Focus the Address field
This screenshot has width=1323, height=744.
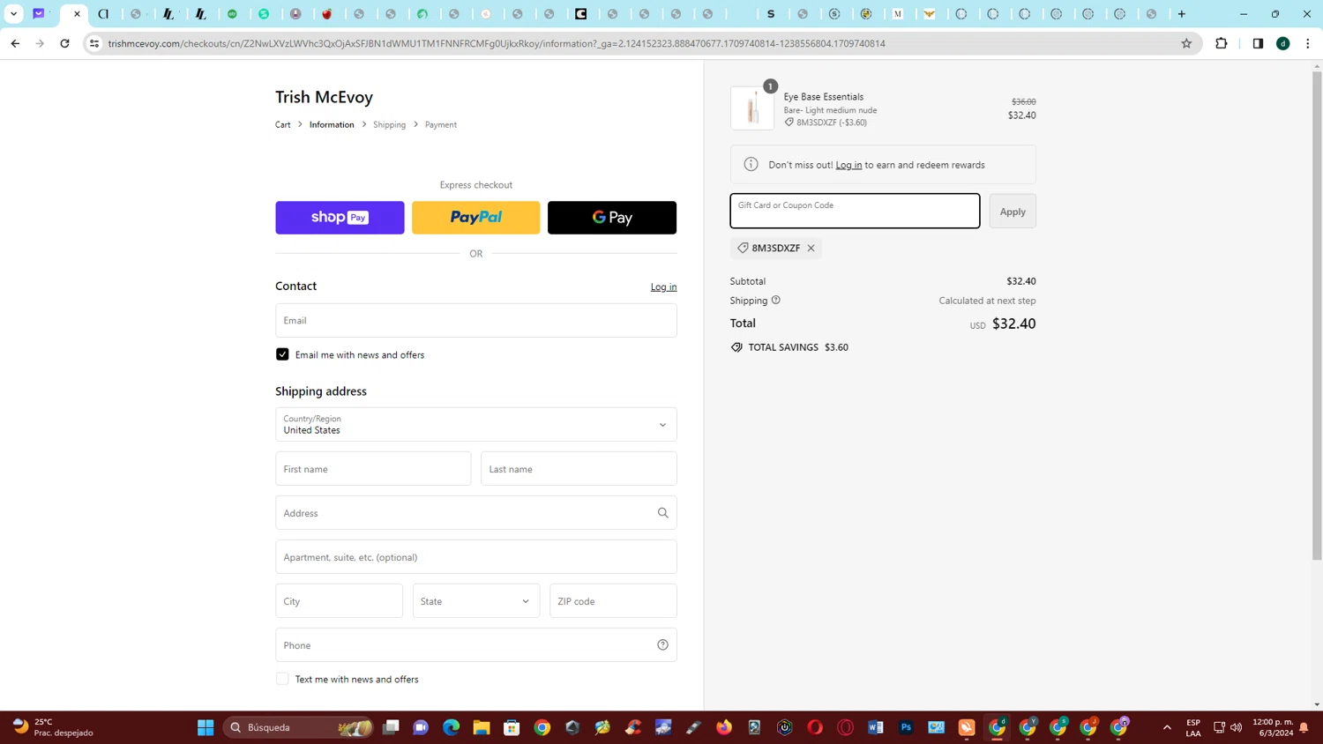(x=476, y=513)
